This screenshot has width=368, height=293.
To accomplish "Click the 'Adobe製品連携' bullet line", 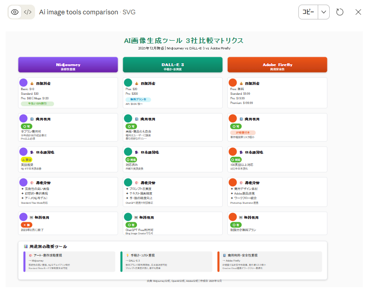I will pos(243,194).
